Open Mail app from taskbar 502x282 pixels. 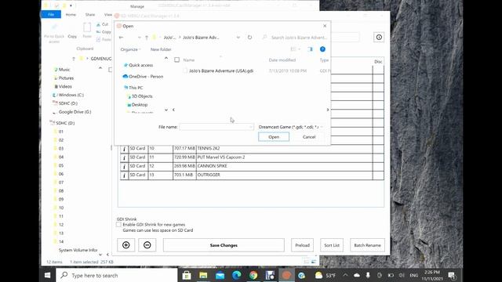tap(220, 275)
